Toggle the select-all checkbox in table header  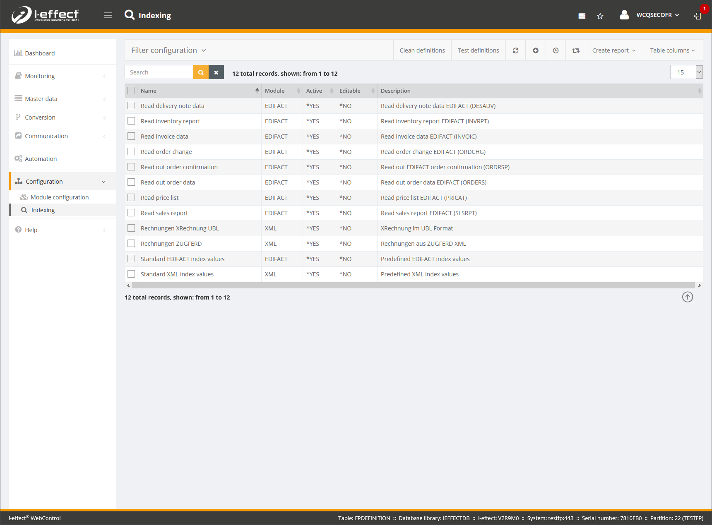131,91
